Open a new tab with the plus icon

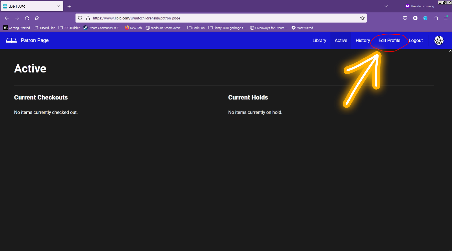click(x=69, y=6)
